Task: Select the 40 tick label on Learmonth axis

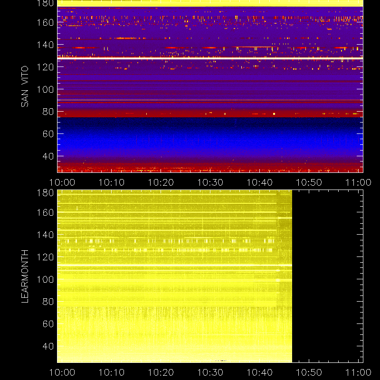Action: coord(48,346)
